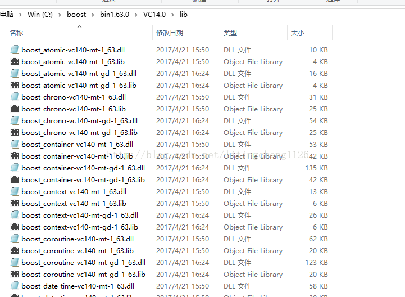Image resolution: width=405 pixels, height=297 pixels.
Task: Expand breadcrumb chevron after boost
Action: pyautogui.click(x=93, y=15)
